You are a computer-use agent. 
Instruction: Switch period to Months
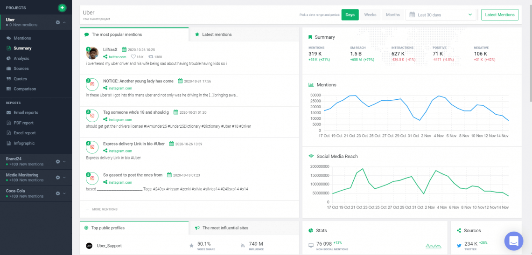(392, 15)
